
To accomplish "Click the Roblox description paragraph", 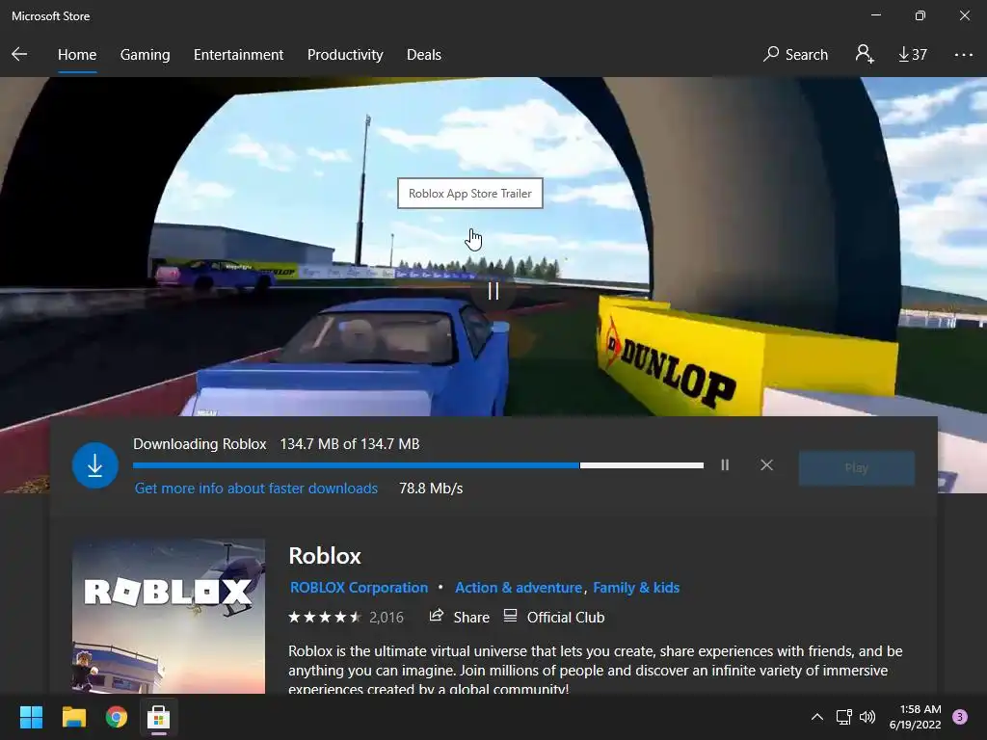I will point(596,670).
